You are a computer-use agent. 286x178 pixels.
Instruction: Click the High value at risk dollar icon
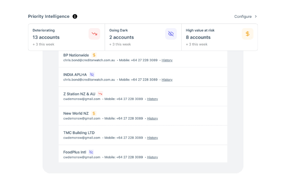pyautogui.click(x=247, y=34)
